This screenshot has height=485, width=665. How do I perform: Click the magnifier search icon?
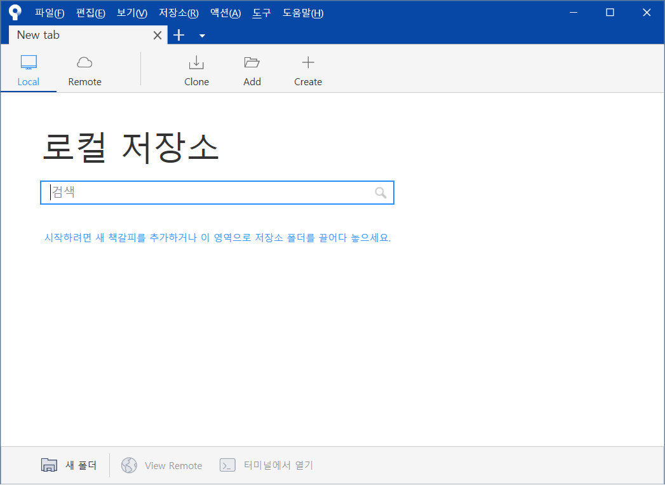381,193
